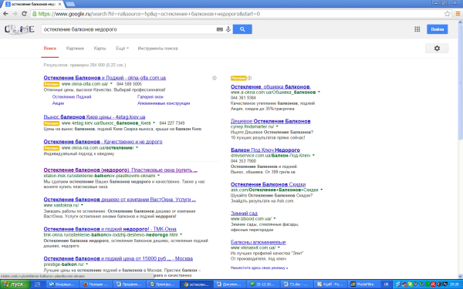Switch to the 4.pdf taskbar button
The image size is (463, 289).
(x=330, y=284)
